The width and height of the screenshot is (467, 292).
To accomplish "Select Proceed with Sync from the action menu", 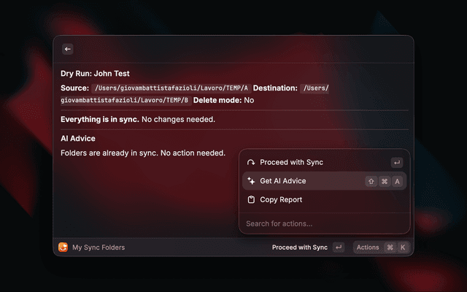I will (x=292, y=162).
